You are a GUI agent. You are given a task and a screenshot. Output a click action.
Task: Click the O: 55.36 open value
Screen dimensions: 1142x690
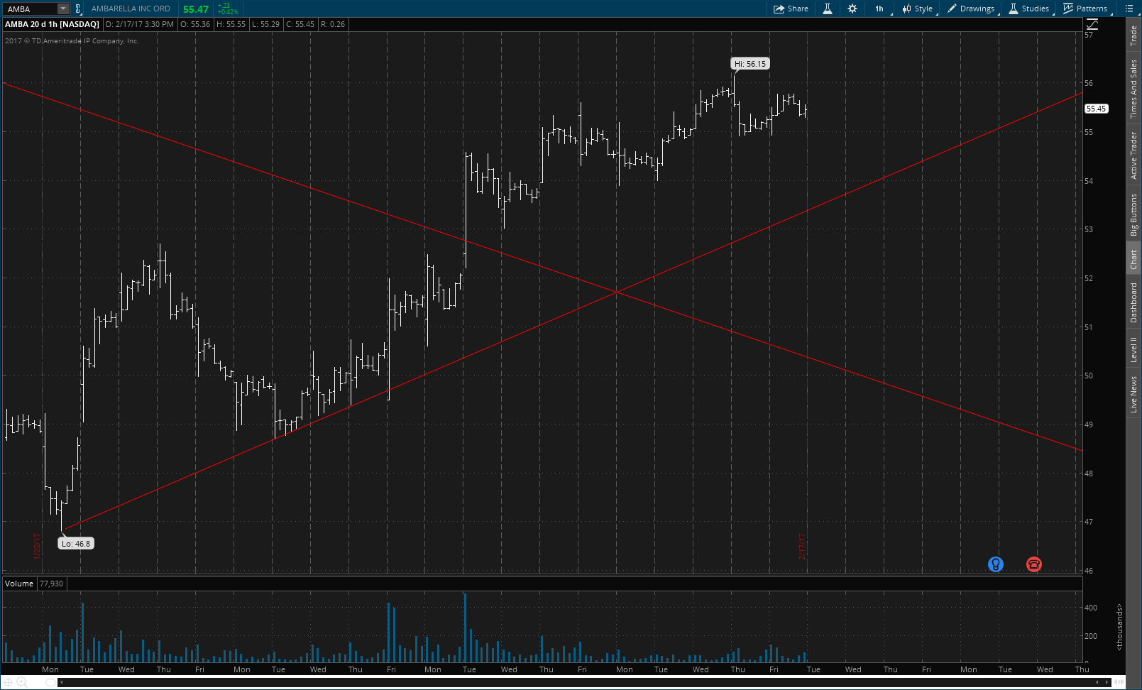(x=195, y=24)
